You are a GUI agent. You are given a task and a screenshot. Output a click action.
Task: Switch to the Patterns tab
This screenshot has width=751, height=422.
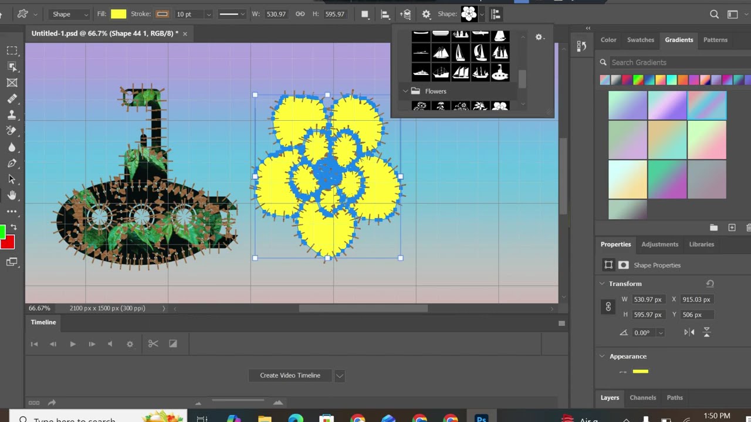coord(715,40)
